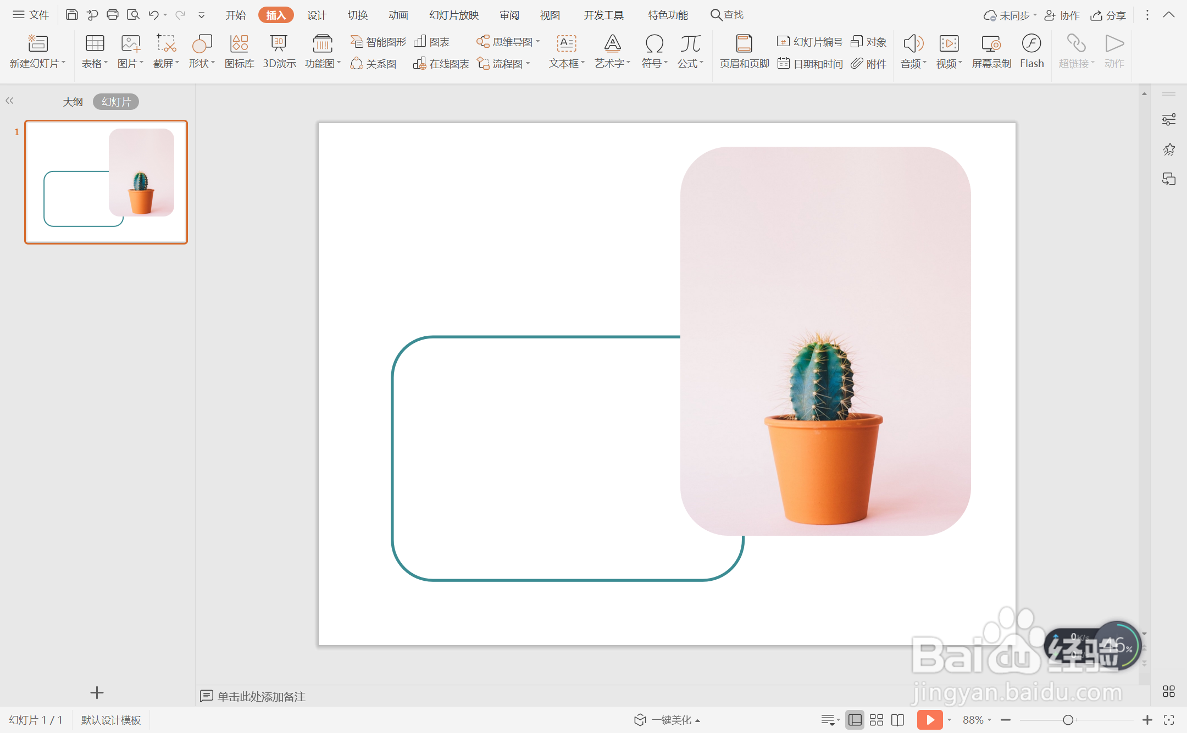Screen dimensions: 1187x733
Task: Switch to the Design tab
Action: click(317, 15)
